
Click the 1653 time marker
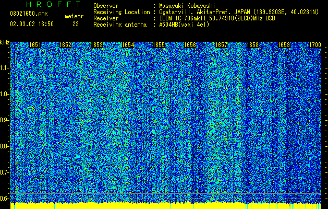97,45
